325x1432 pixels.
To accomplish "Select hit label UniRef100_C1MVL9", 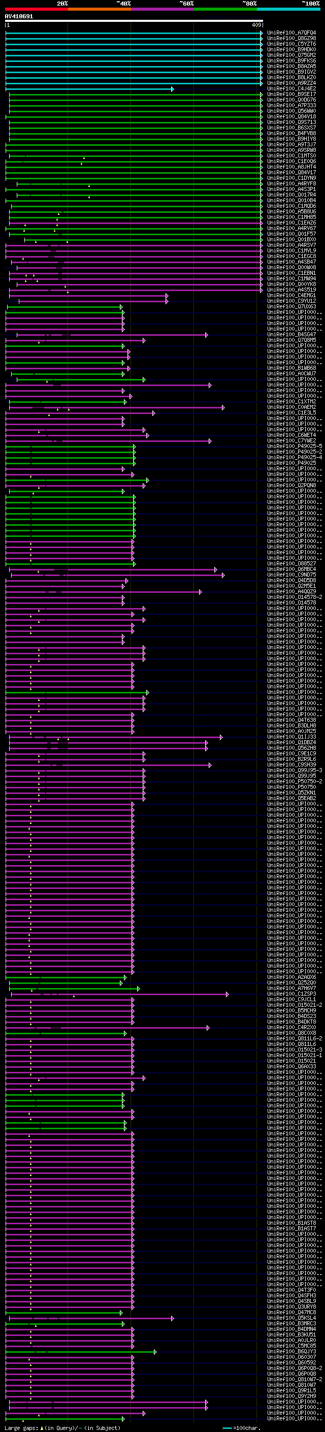I will (291, 250).
